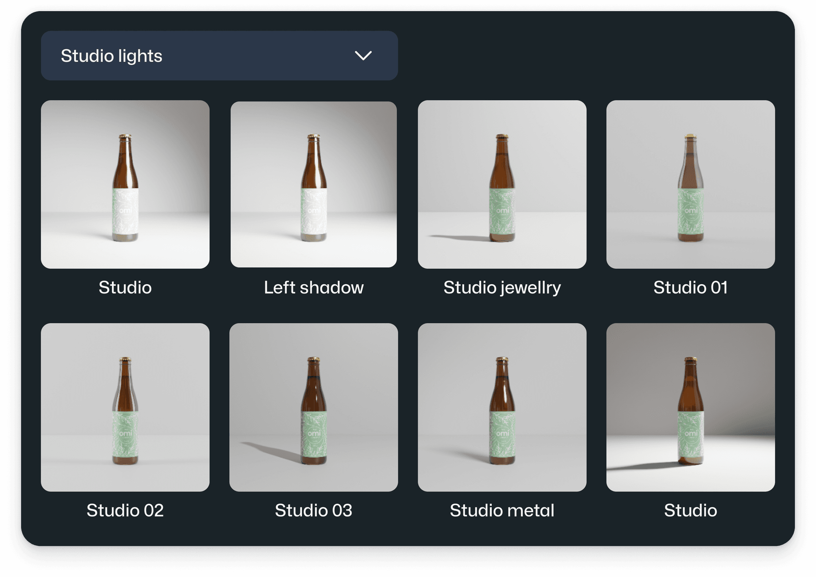The height and width of the screenshot is (577, 816).
Task: Click the Studio lights selector bar
Action: 179,56
